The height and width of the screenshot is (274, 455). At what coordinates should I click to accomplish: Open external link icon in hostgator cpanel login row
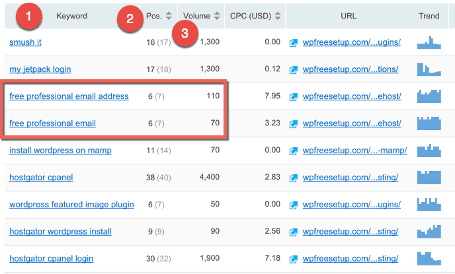[294, 259]
